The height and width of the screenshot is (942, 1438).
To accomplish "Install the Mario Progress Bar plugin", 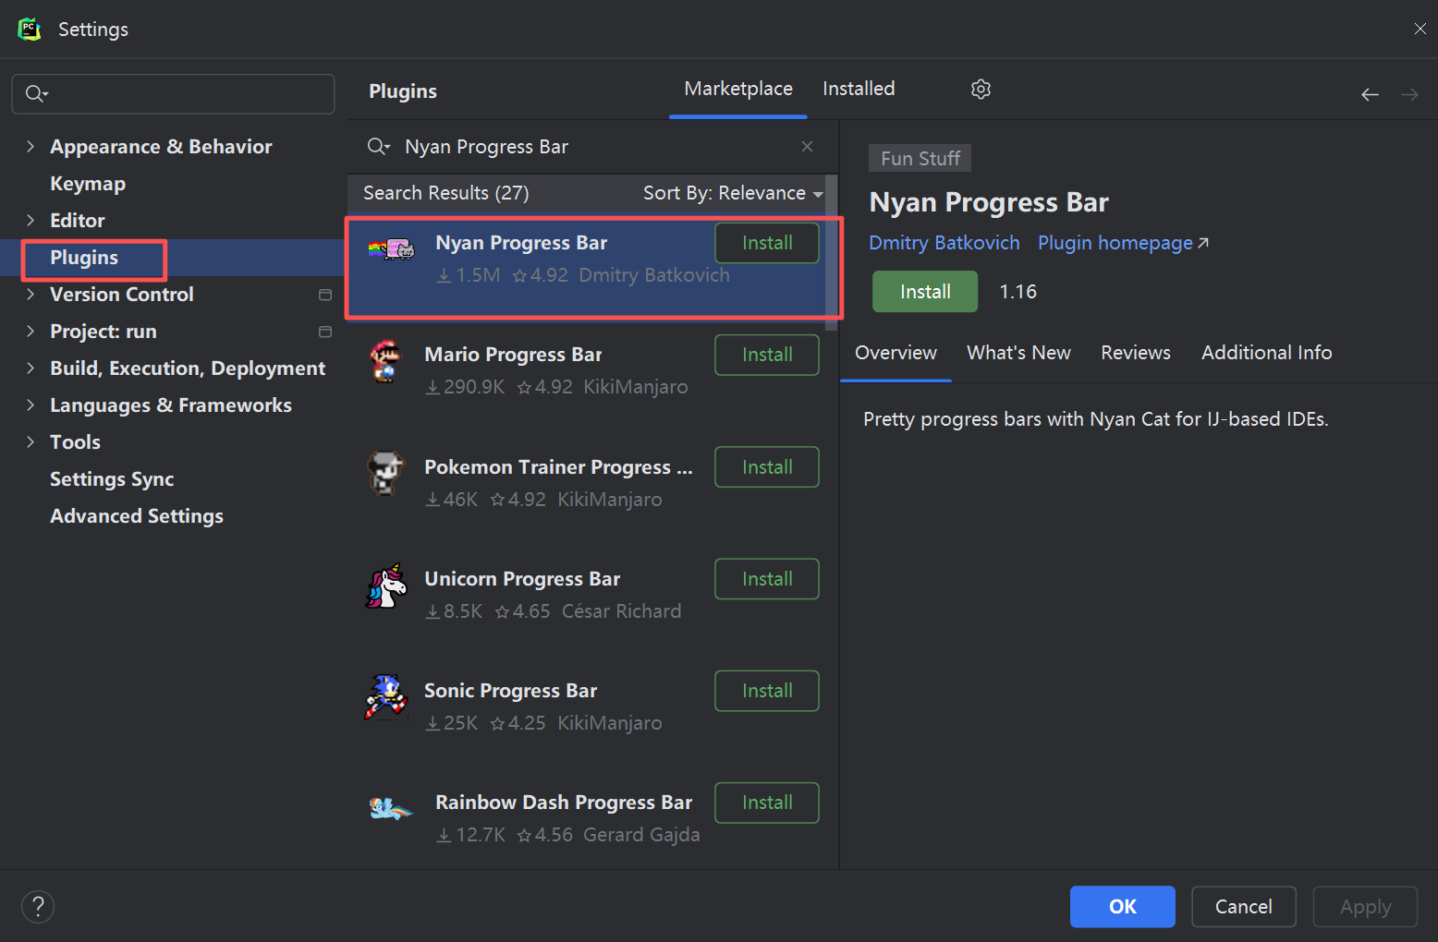I will pyautogui.click(x=767, y=355).
